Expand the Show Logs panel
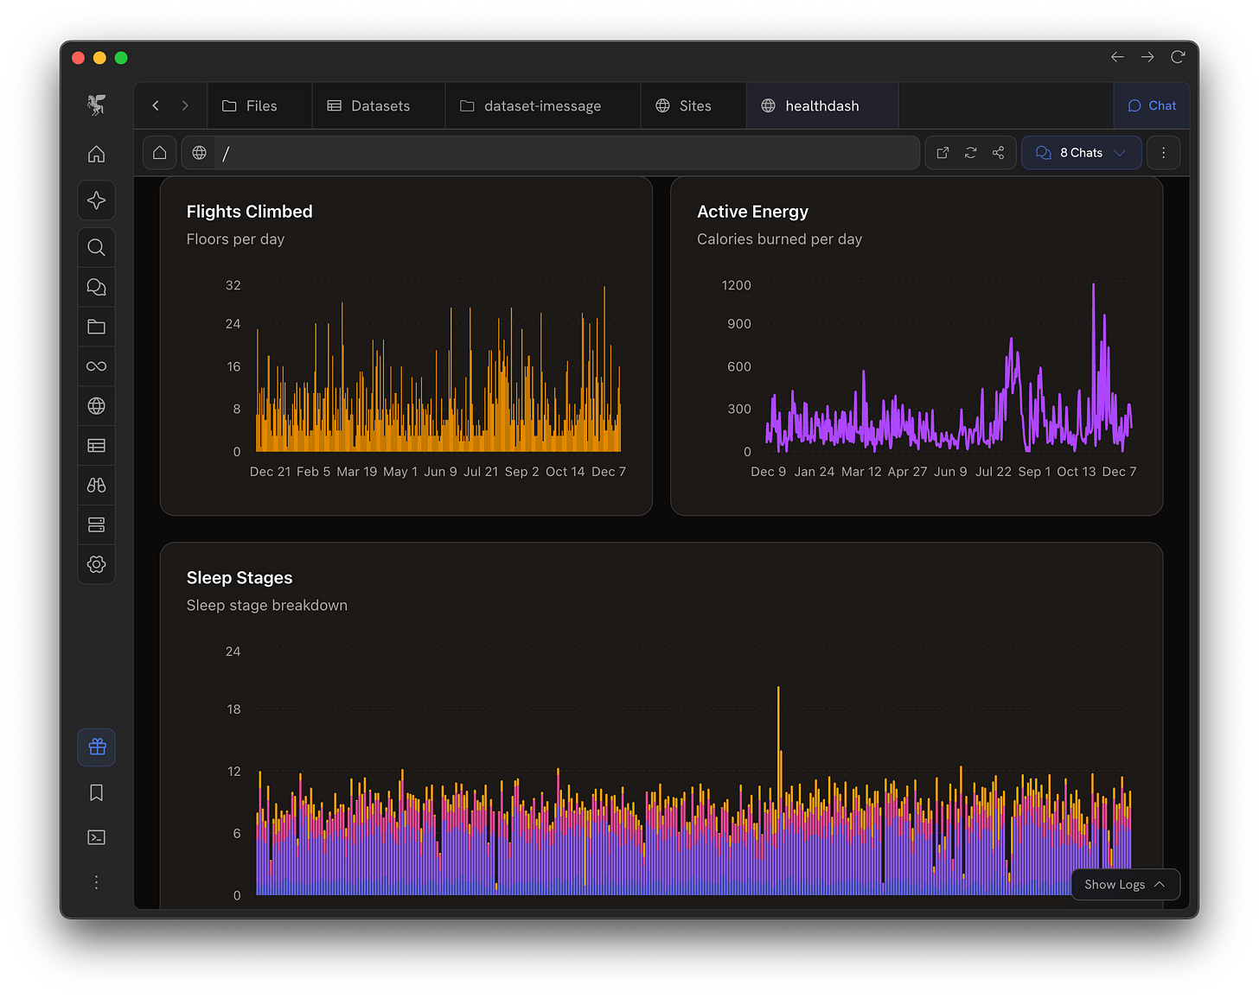The image size is (1259, 998). pos(1125,885)
